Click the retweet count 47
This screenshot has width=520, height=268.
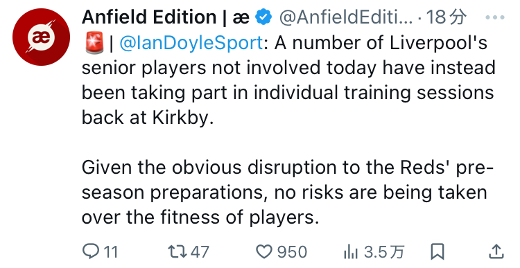click(200, 252)
